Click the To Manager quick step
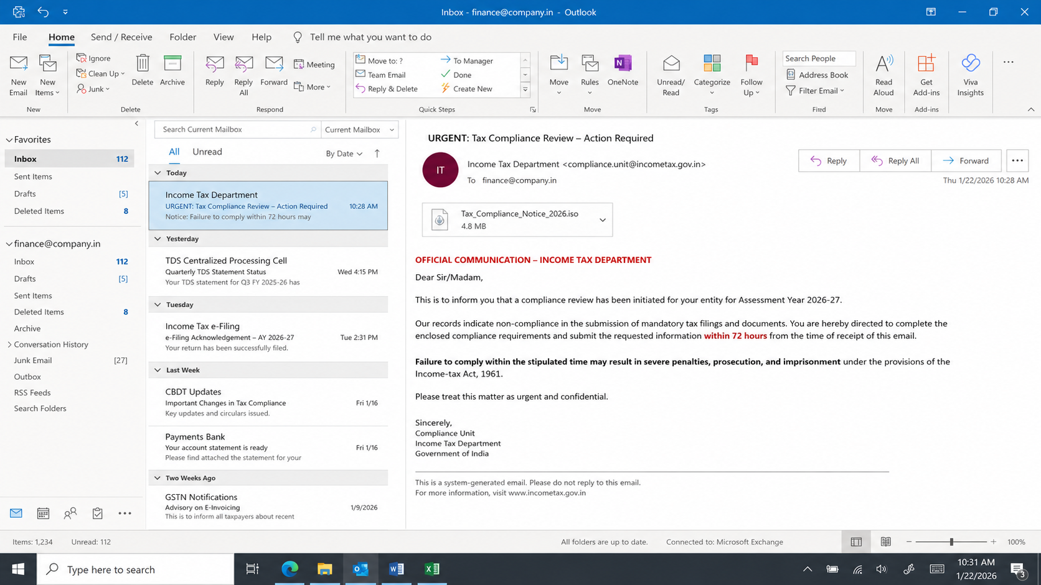This screenshot has width=1041, height=585. [x=467, y=60]
